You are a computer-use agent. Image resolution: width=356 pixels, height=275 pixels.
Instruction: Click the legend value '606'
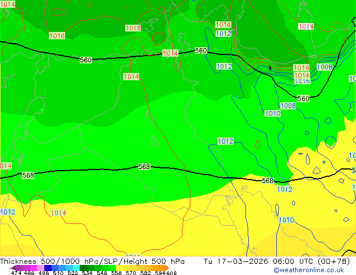(171, 273)
